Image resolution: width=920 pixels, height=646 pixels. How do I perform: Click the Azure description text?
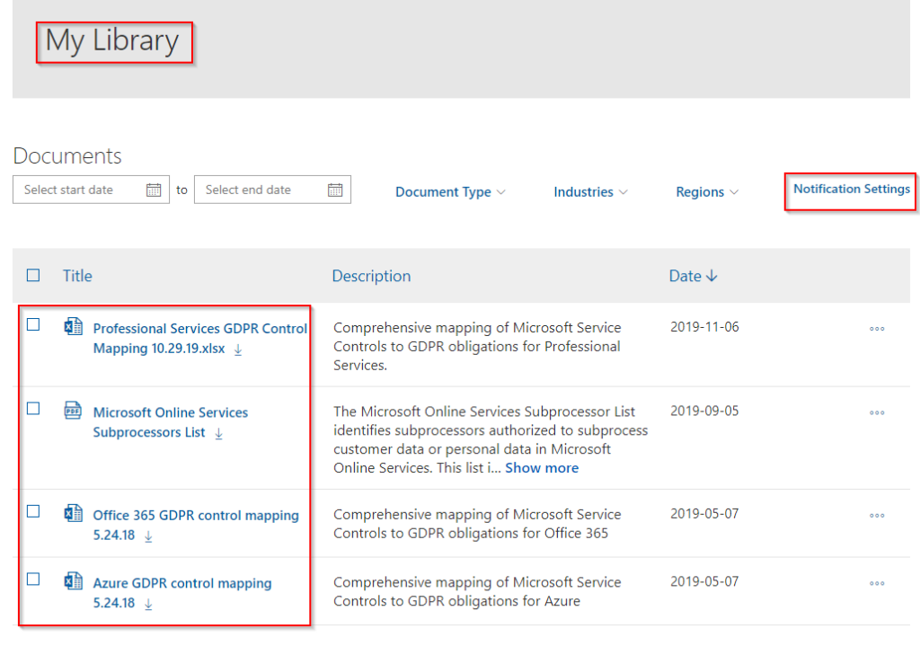[x=477, y=591]
